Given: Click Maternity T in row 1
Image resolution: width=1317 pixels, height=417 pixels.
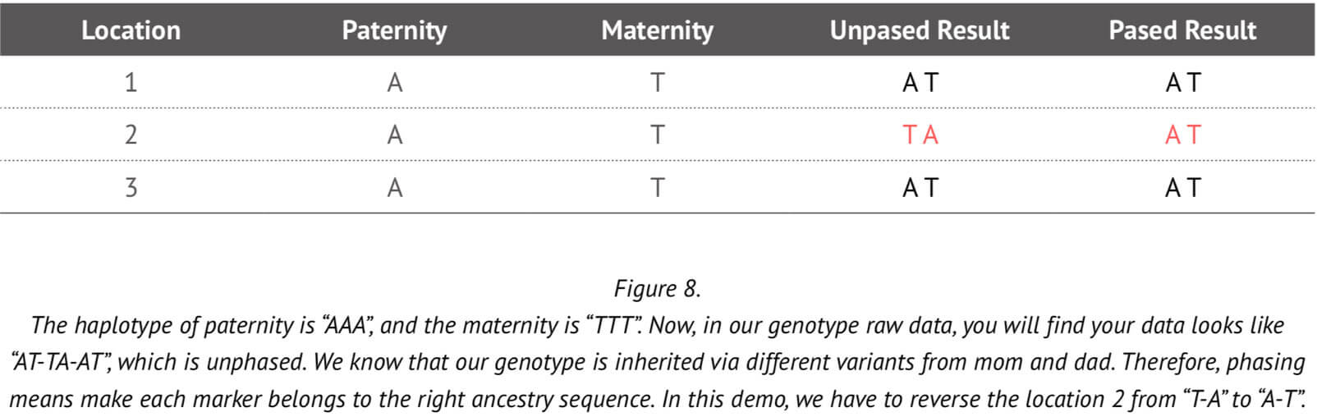Looking at the screenshot, I should click(658, 83).
